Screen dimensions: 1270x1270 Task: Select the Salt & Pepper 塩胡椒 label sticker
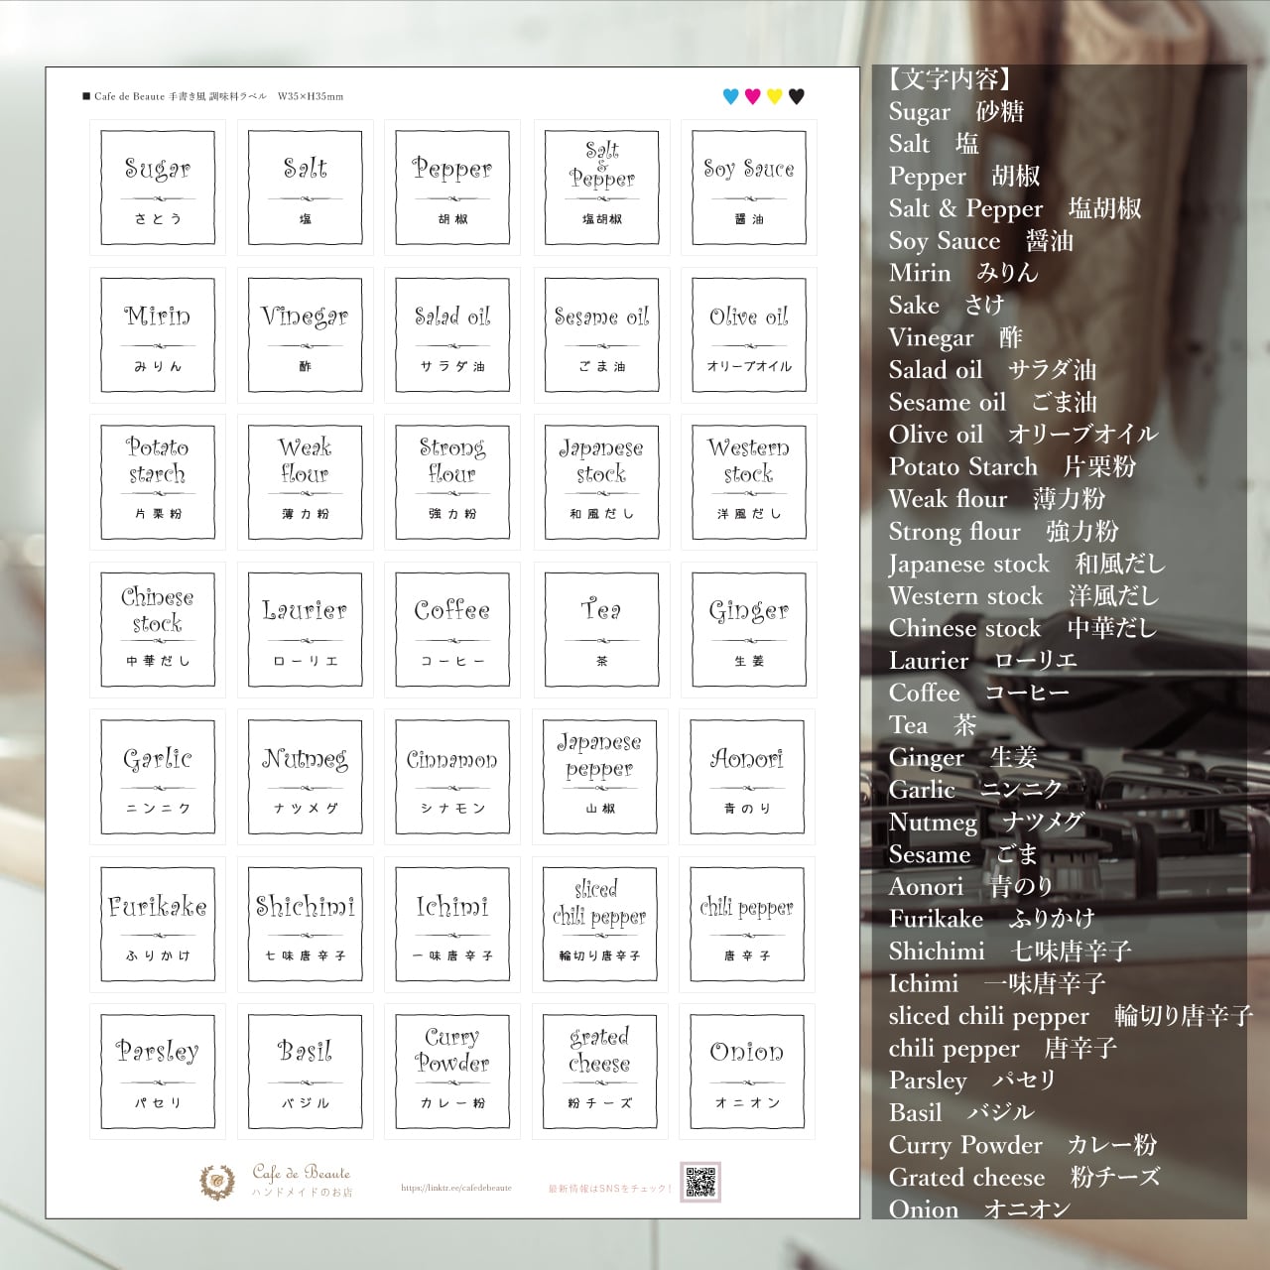click(602, 188)
